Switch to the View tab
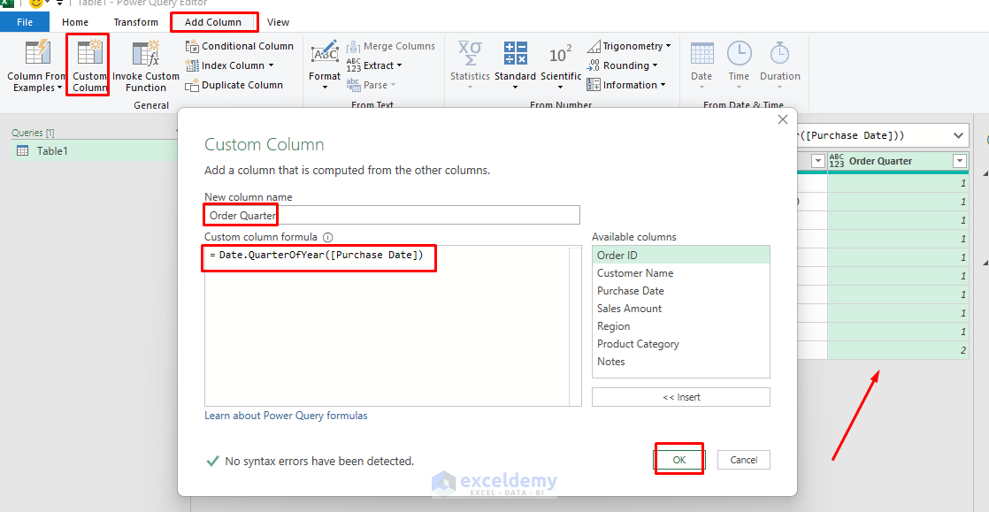Screen dimensions: 989x512 point(278,22)
